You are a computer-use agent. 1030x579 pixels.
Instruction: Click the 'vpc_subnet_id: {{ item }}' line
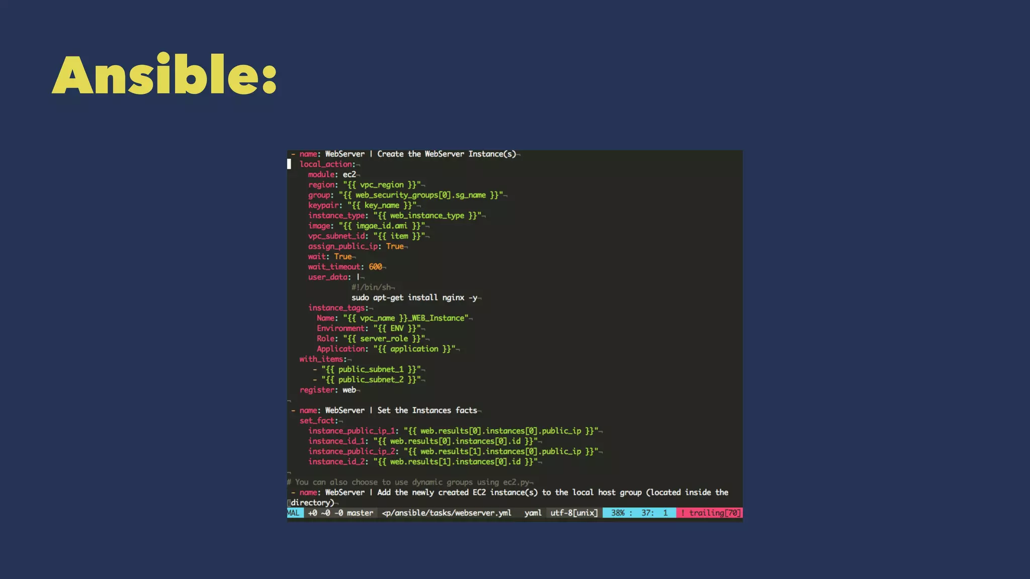click(368, 236)
